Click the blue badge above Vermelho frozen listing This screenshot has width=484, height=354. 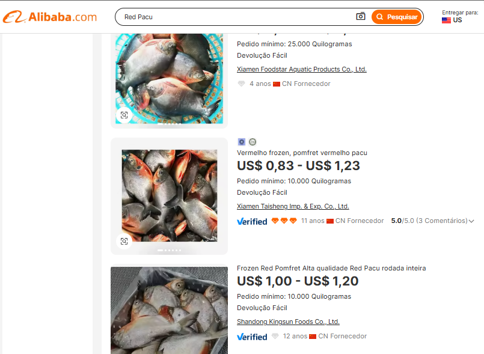tap(241, 142)
